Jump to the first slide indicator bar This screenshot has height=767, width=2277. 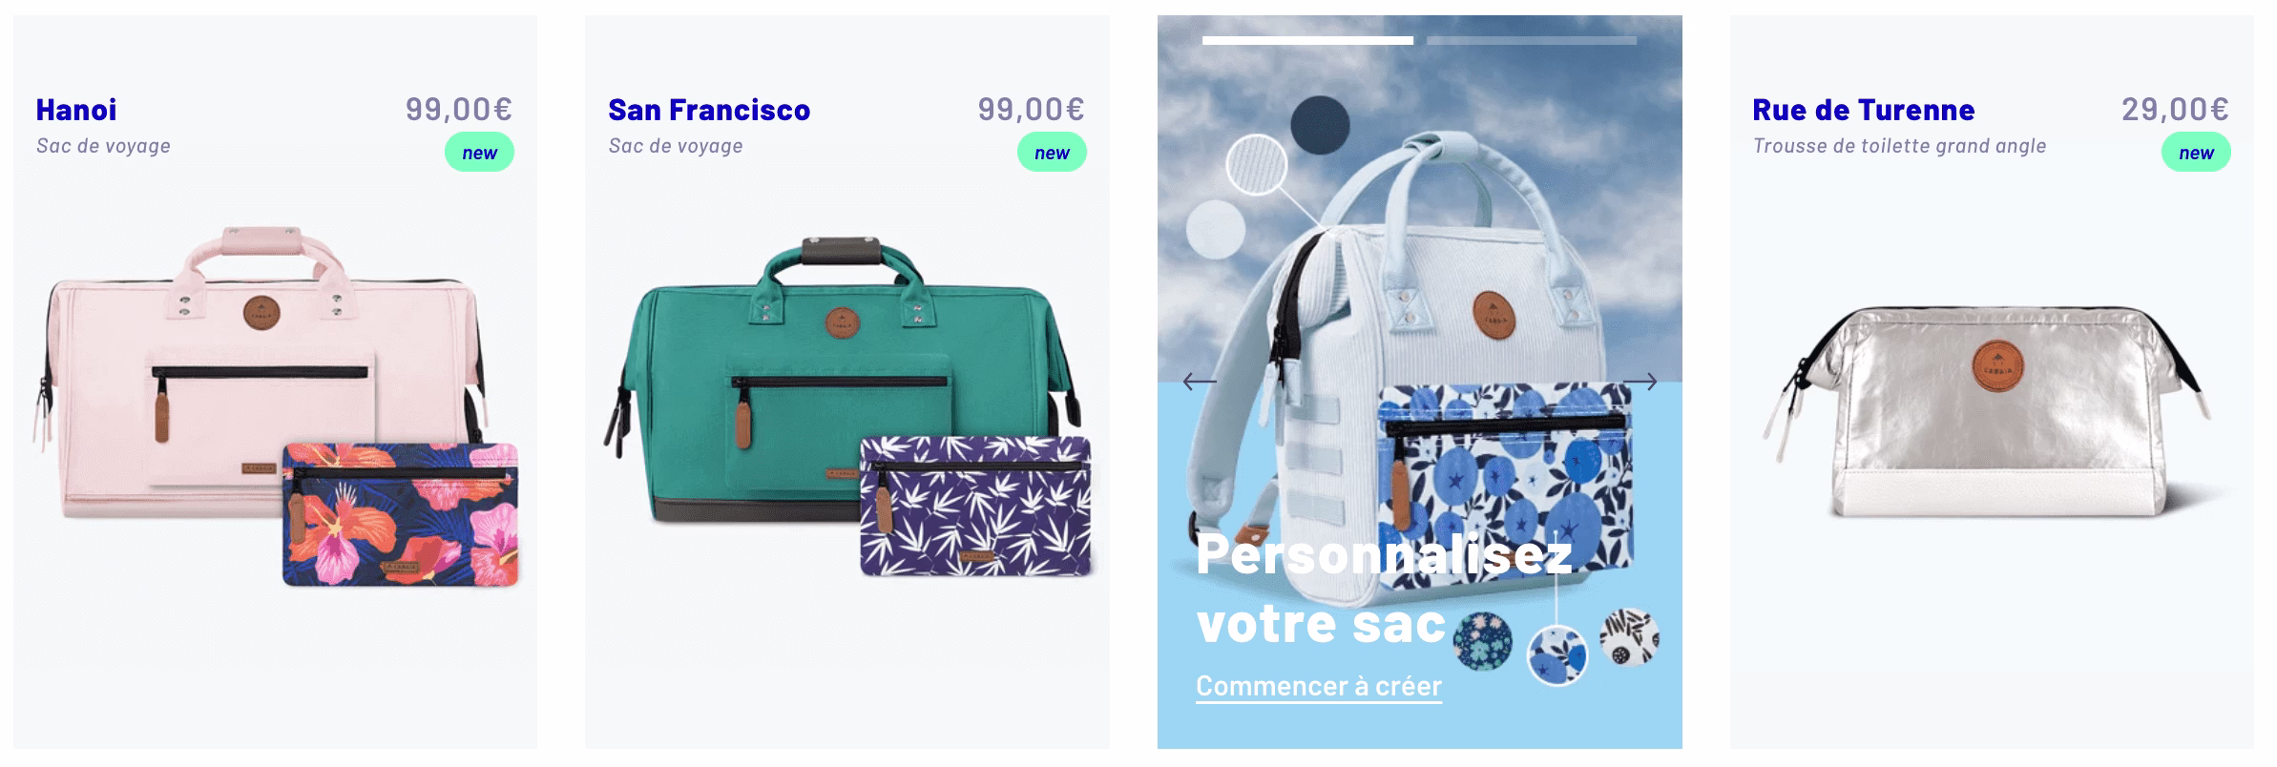pos(1307,40)
